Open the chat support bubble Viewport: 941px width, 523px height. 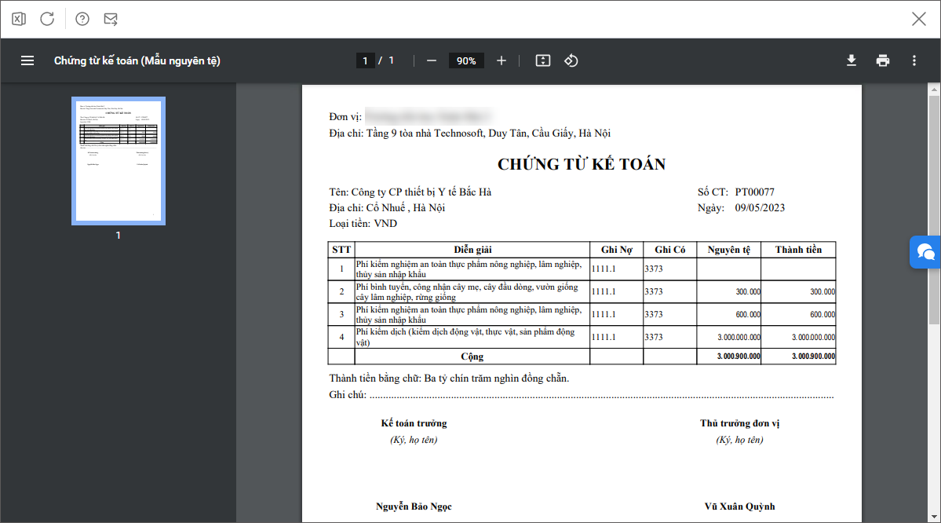(925, 252)
